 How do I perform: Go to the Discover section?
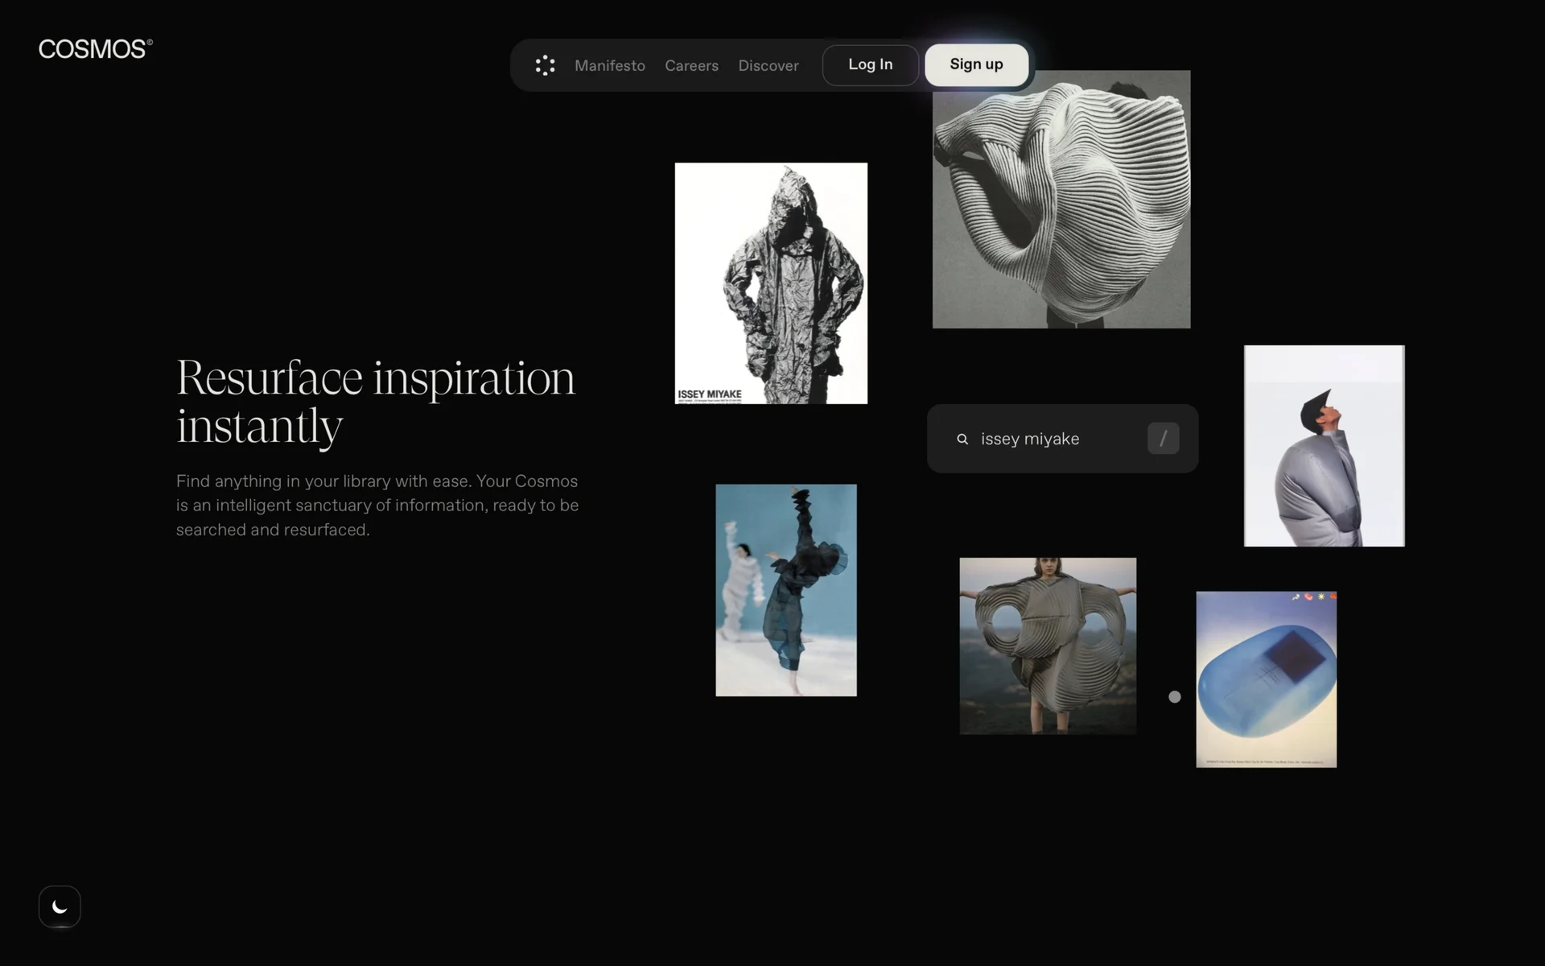[x=768, y=65]
